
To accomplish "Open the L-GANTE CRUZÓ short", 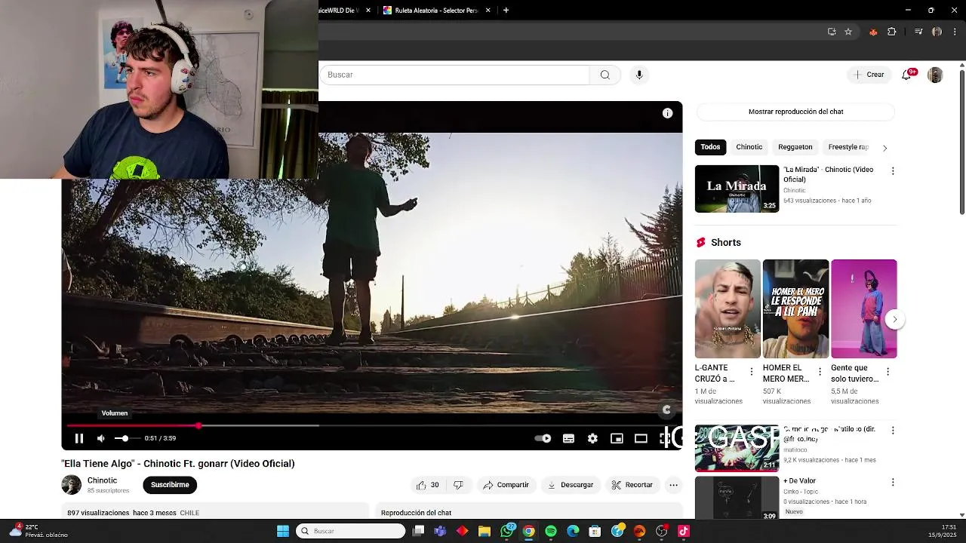I will pos(728,308).
